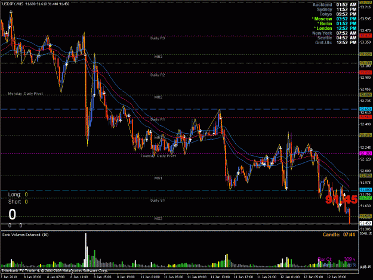Click the USDJPY,M15 chart header text
This screenshot has width=373, height=280.
click(35, 4)
